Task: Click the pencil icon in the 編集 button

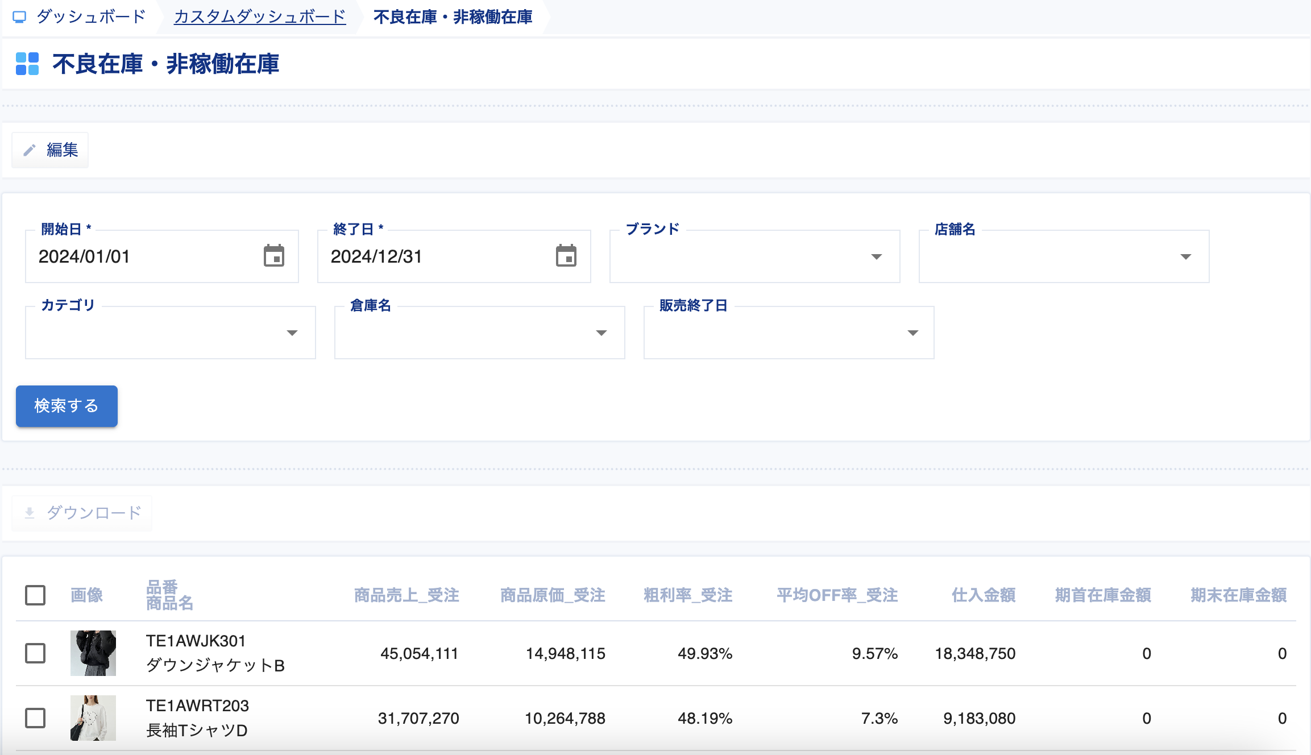Action: tap(30, 150)
